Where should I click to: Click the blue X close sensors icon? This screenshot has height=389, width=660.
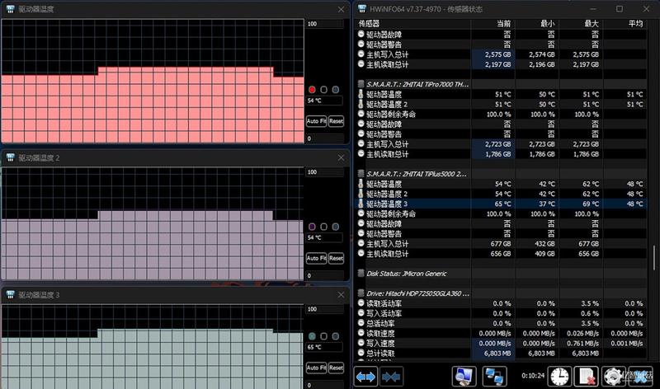coord(640,377)
